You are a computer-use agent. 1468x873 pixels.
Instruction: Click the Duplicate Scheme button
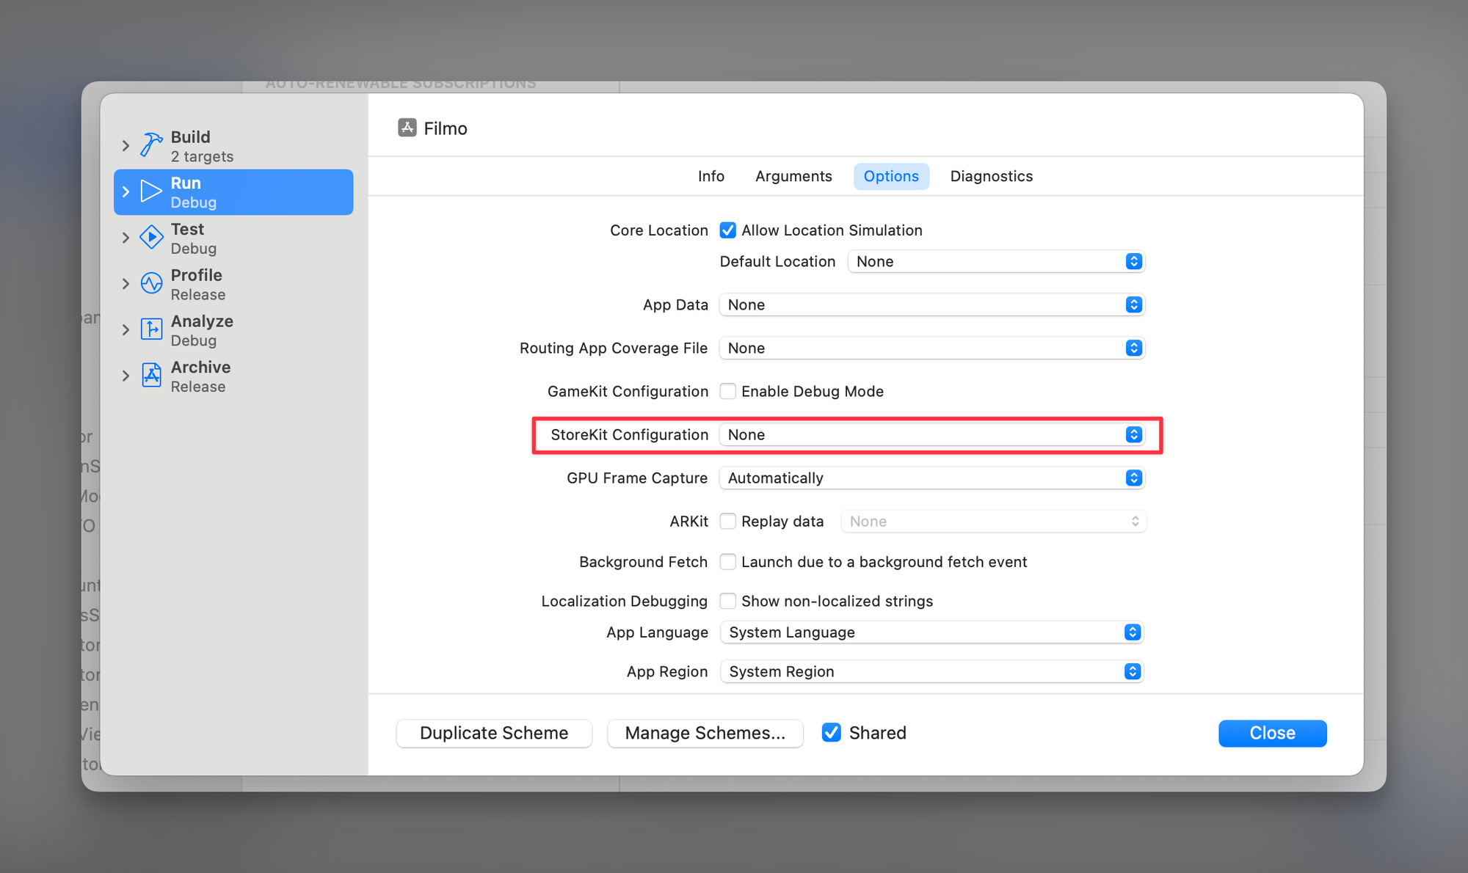(494, 733)
